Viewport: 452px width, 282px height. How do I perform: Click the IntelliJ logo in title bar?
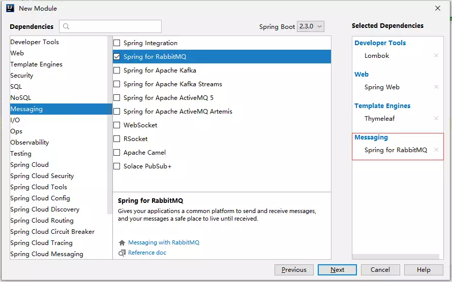10,8
